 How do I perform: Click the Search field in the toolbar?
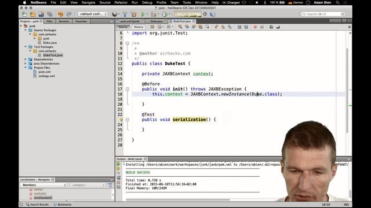[x=323, y=14]
